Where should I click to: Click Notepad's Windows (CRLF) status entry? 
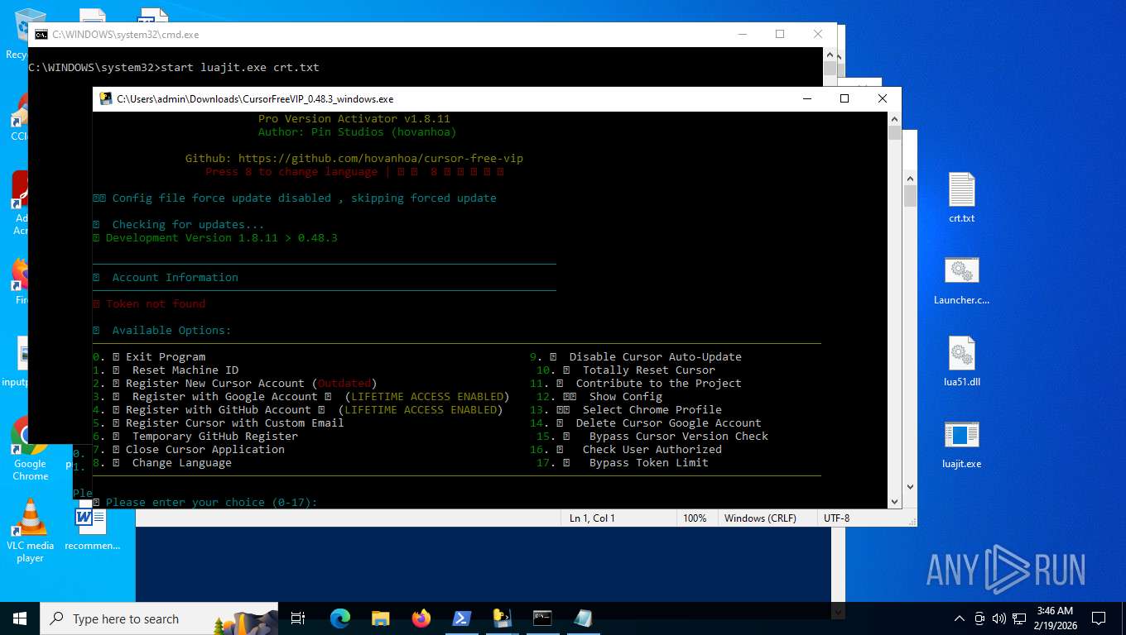760,518
